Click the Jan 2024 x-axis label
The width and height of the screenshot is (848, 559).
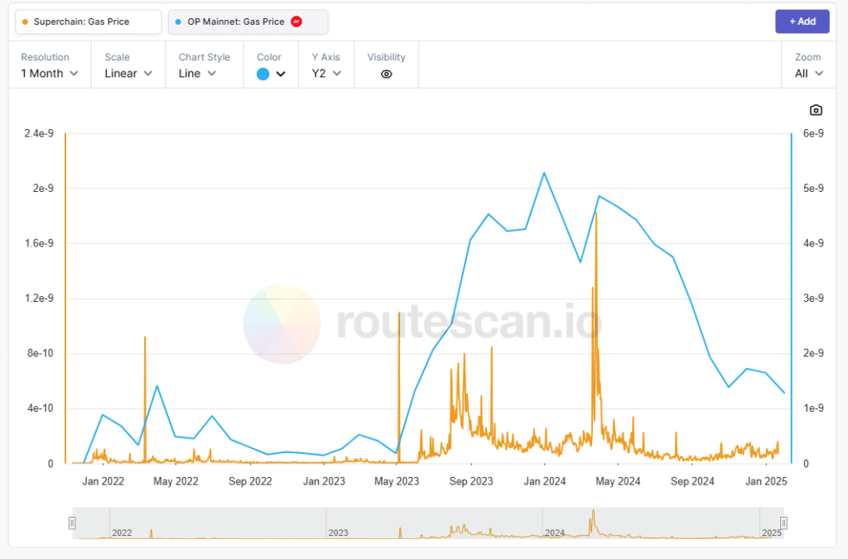pos(545,481)
